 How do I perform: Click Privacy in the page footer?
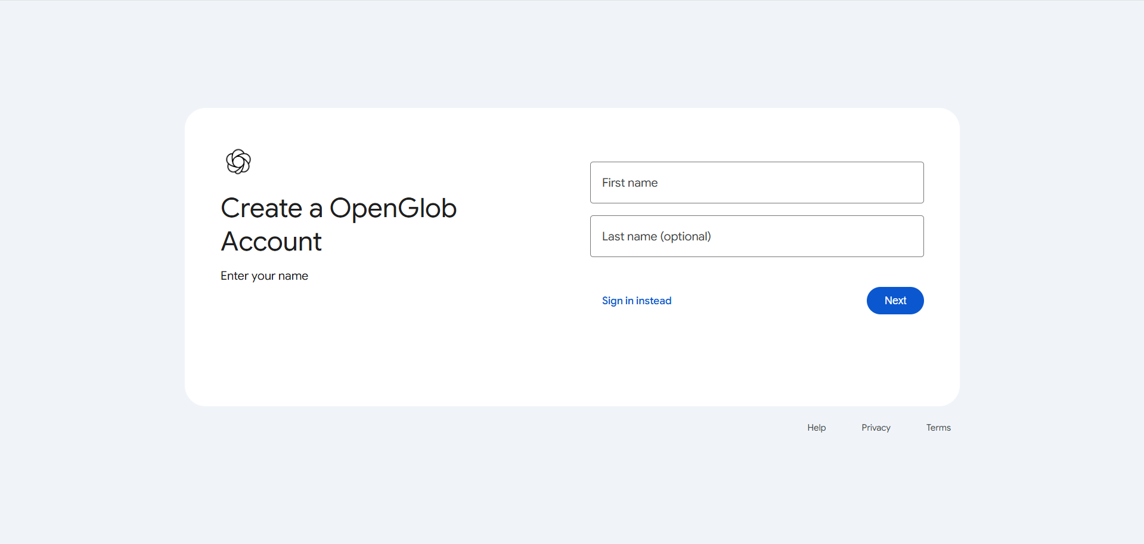coord(875,428)
